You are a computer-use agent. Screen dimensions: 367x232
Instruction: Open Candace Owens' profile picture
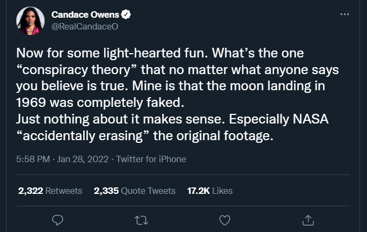click(31, 20)
